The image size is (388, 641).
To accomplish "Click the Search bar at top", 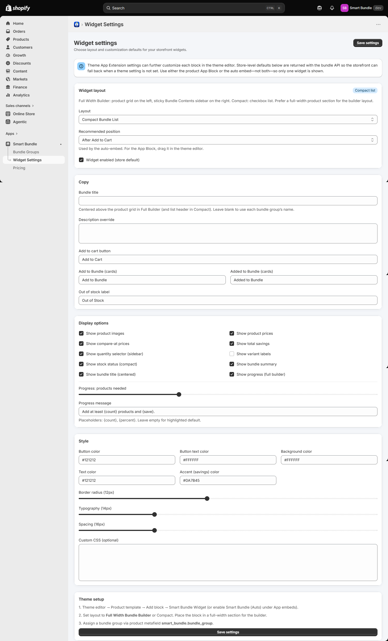I will [194, 8].
